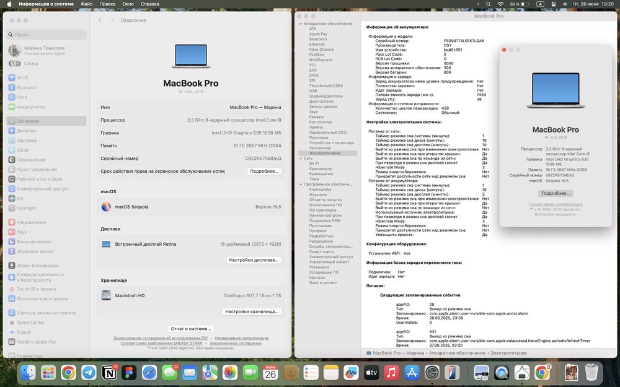This screenshot has width=620, height=387.
Task: Open the Справка menu
Action: [x=150, y=4]
